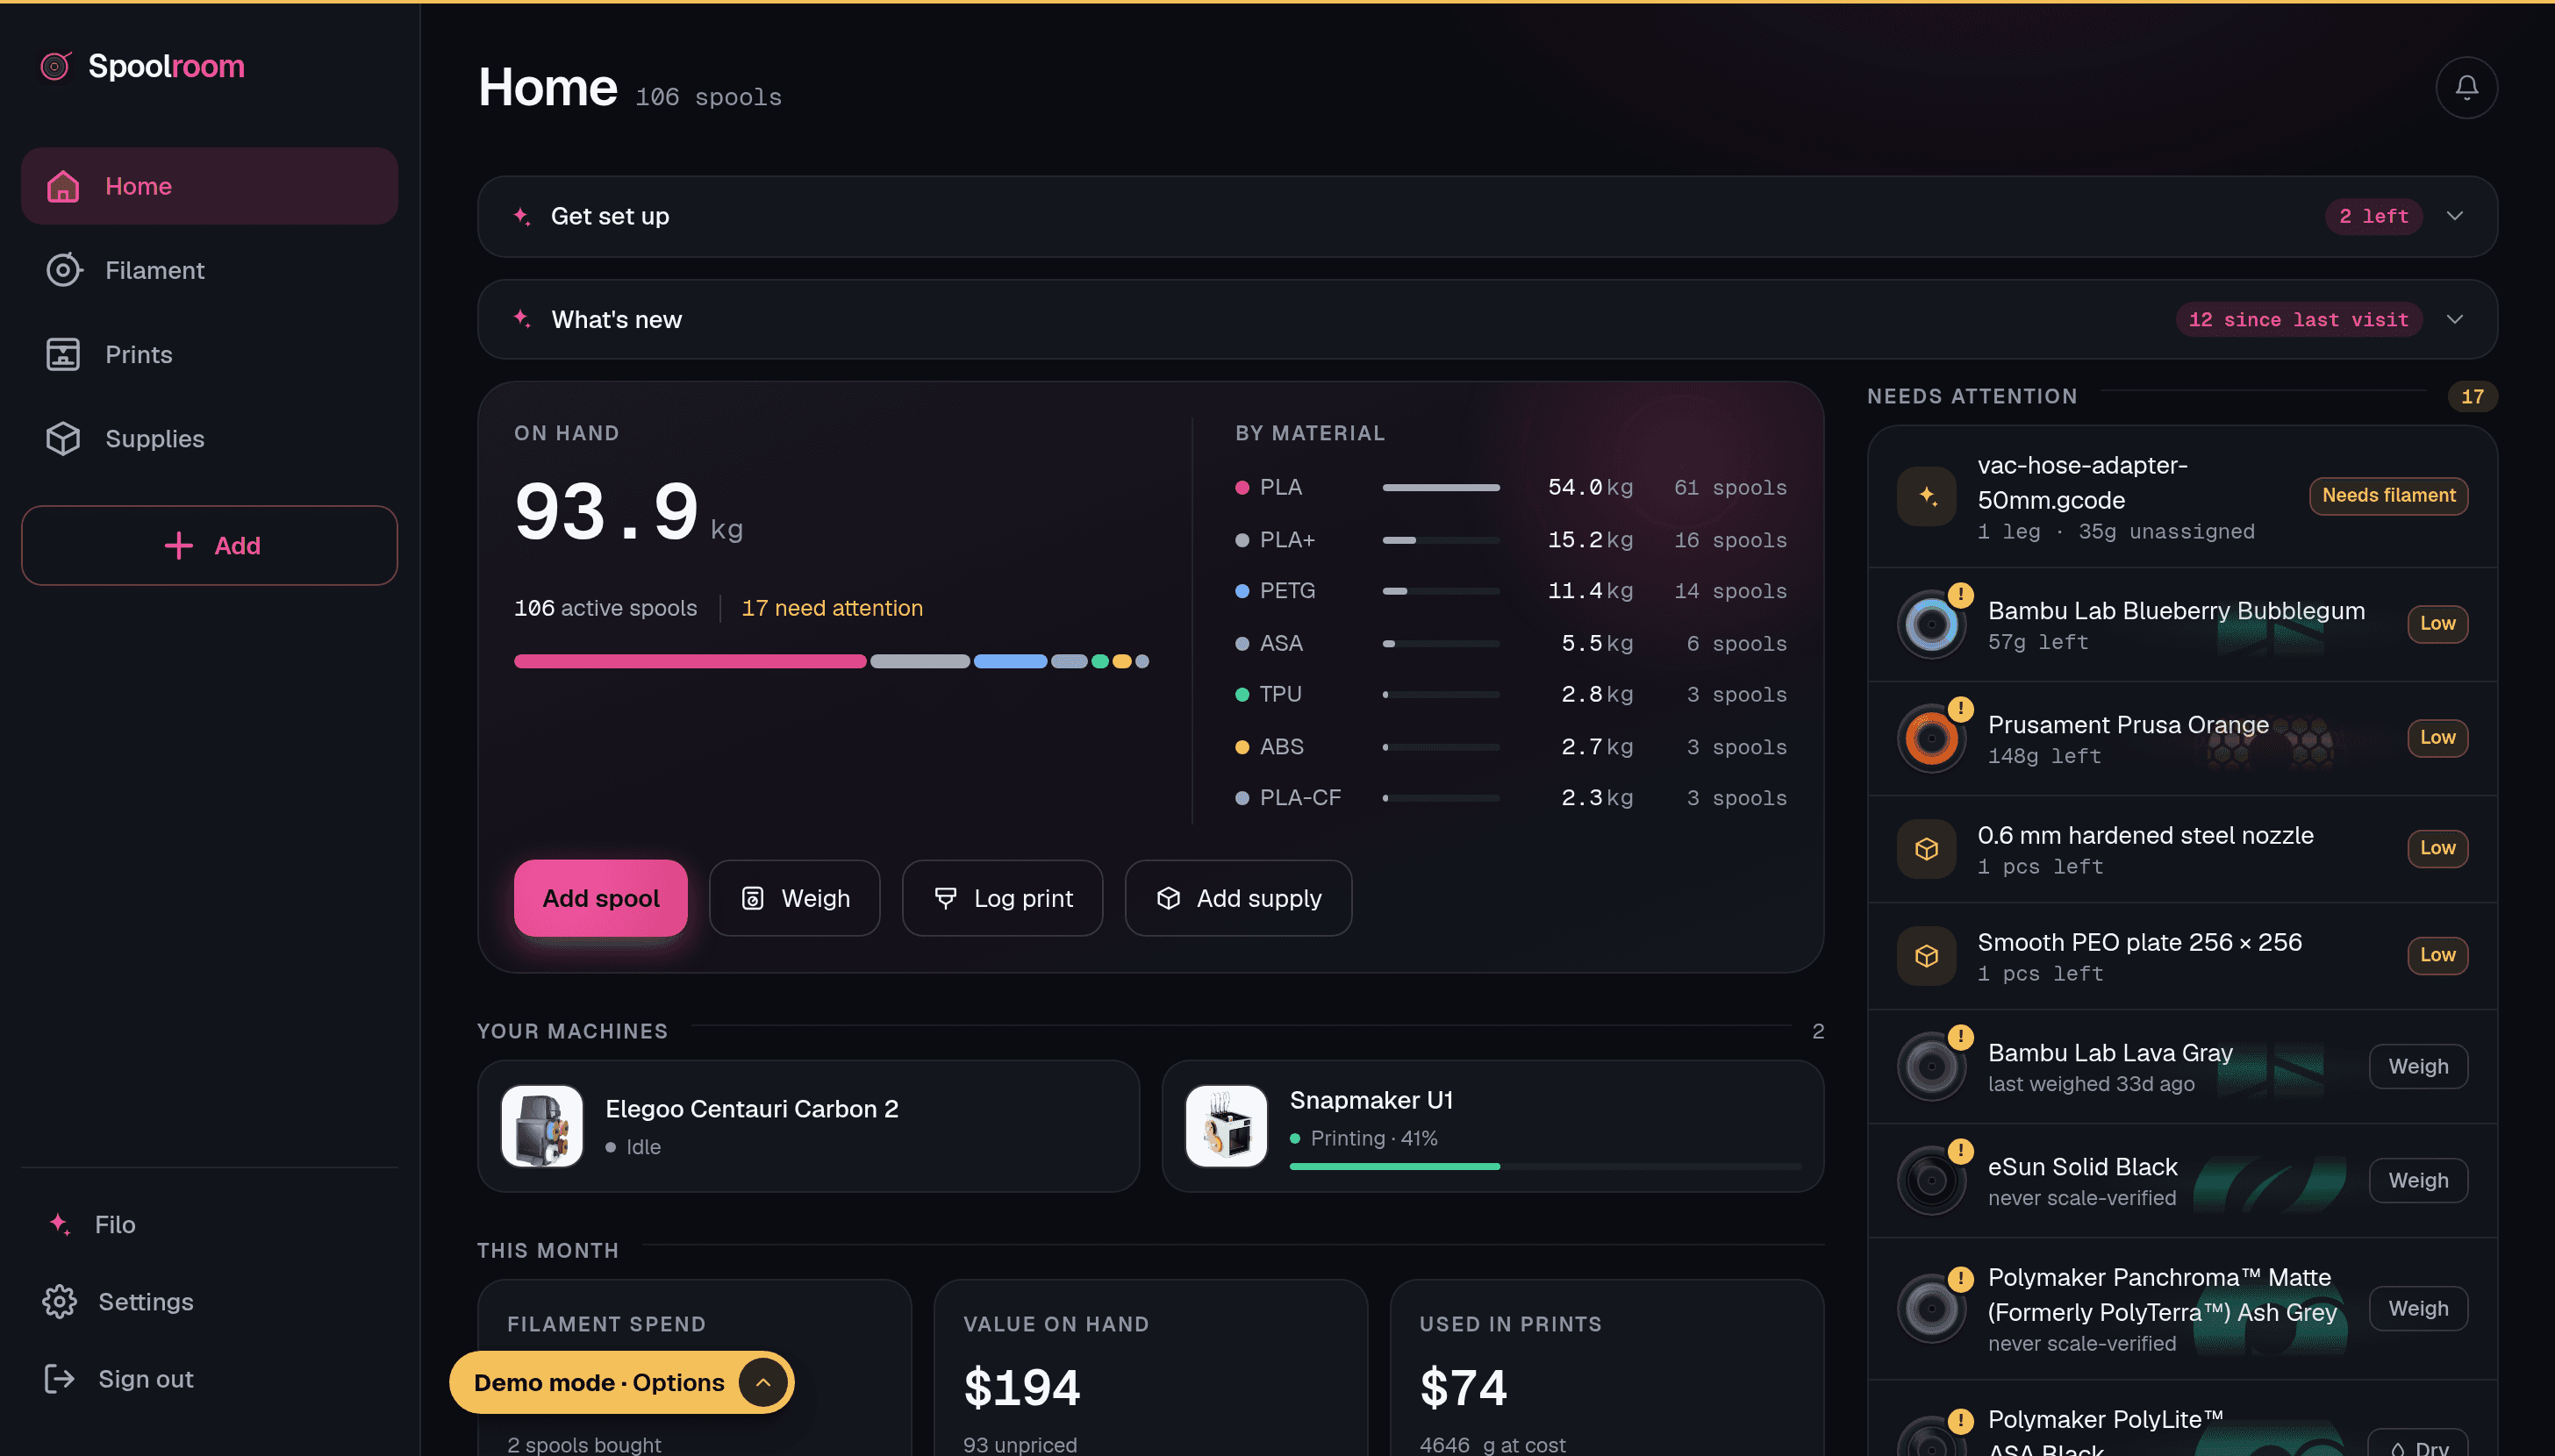The image size is (2555, 1456).
Task: Click Weigh for eSun Solid Black
Action: pyautogui.click(x=2418, y=1180)
